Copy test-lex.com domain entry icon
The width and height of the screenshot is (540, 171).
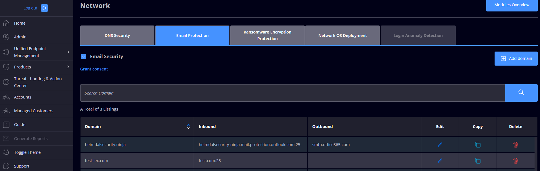coord(478,161)
